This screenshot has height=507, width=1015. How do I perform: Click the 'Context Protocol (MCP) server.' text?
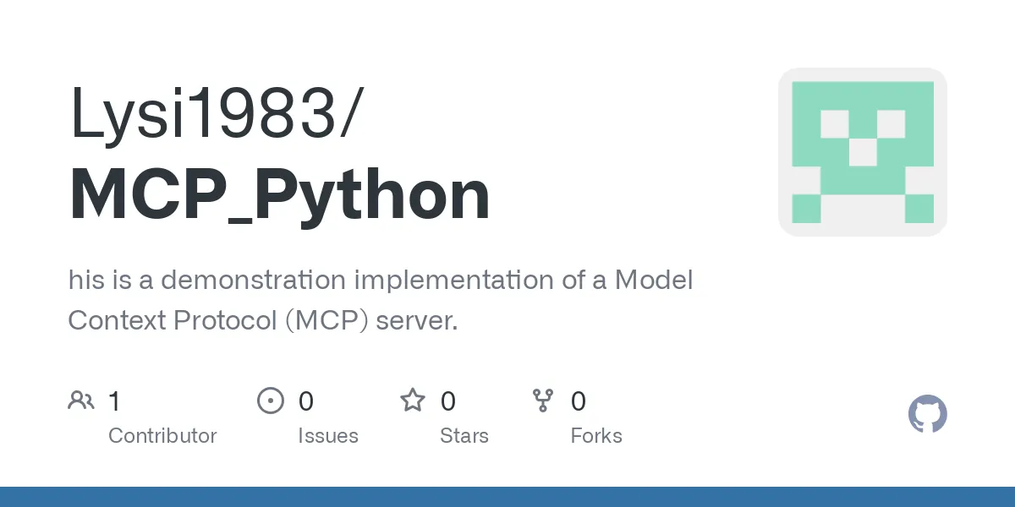(262, 320)
